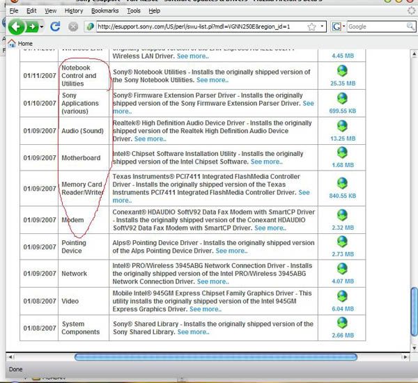418x383 pixels.
Task: Download Intel Chipset 1.68 MB icon
Action: click(x=342, y=153)
